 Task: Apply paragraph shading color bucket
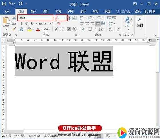pyautogui.click(x=82, y=29)
